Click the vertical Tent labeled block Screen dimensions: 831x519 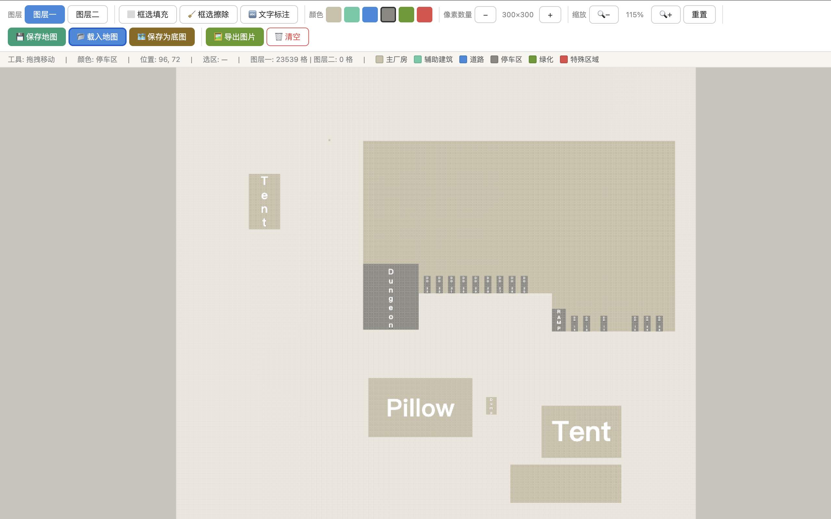click(x=265, y=201)
